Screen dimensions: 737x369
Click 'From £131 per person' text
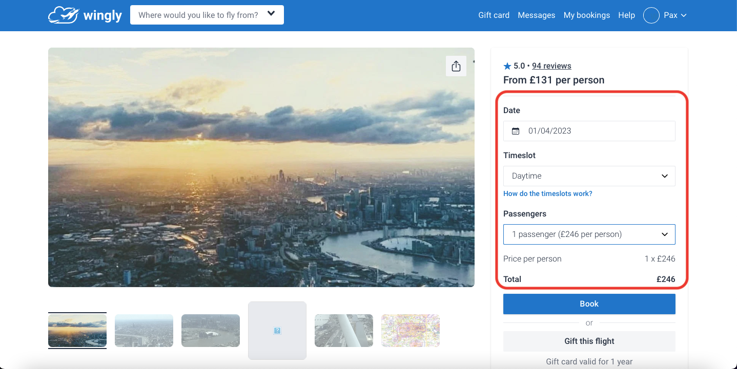tap(554, 80)
